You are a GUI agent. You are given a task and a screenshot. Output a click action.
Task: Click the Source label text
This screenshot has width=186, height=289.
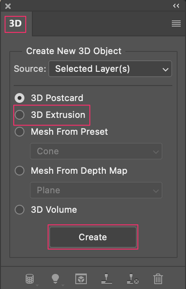pyautogui.click(x=30, y=69)
